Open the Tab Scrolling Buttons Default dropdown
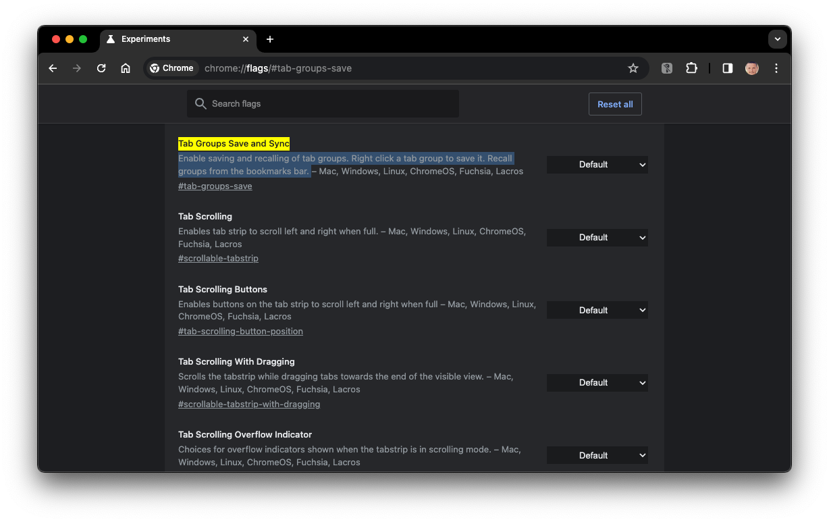The height and width of the screenshot is (522, 829). [597, 310]
